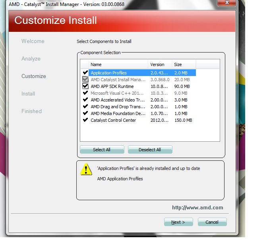269x240 pixels.
Task: Uncheck the AMD APP SDK Runtime checkbox
Action: click(85, 86)
